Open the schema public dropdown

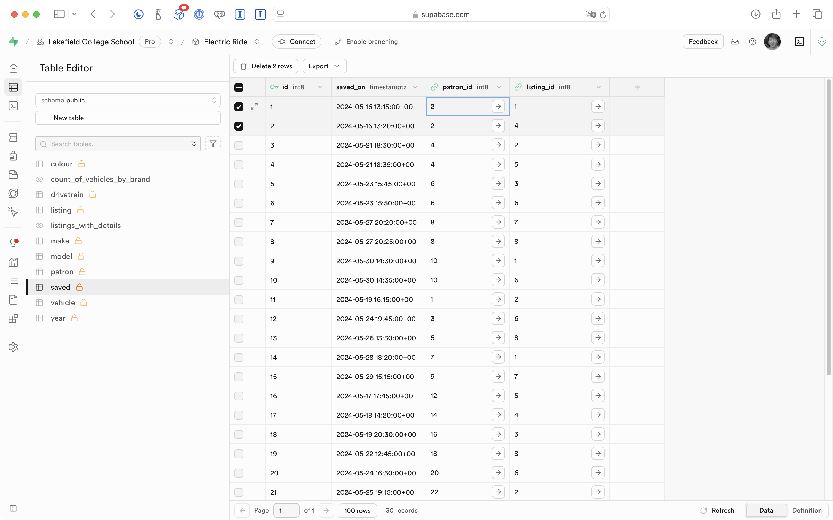[128, 101]
